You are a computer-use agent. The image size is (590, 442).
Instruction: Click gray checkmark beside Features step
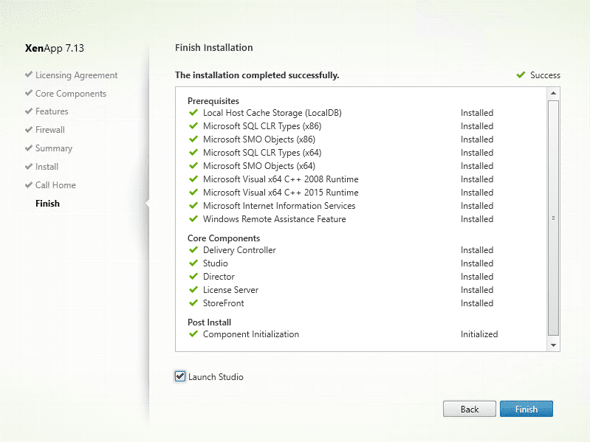(29, 111)
